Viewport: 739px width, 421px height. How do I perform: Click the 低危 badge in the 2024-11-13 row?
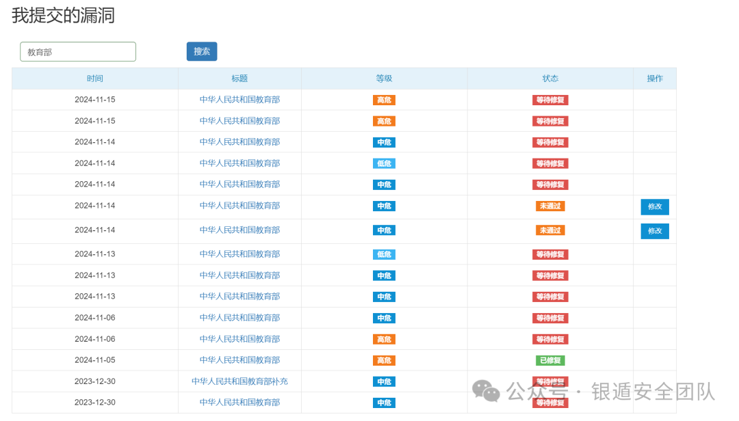click(384, 255)
